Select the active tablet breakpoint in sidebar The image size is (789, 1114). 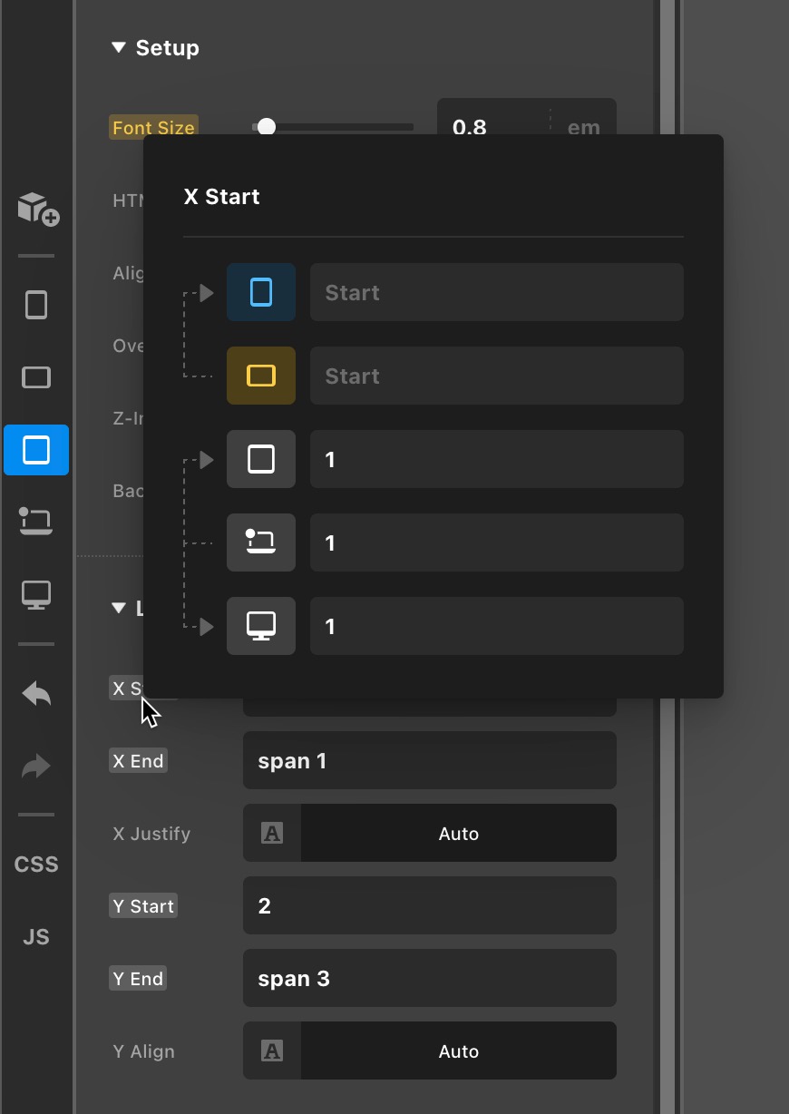pos(36,450)
